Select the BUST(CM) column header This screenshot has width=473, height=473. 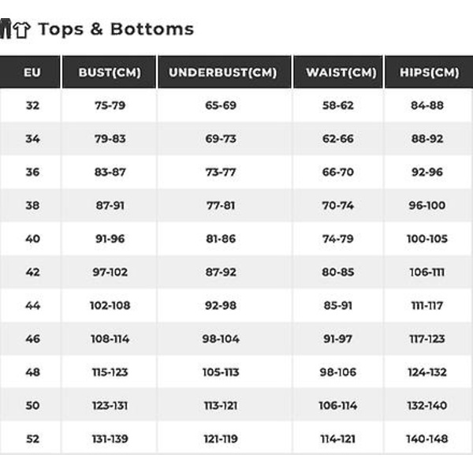(x=110, y=73)
